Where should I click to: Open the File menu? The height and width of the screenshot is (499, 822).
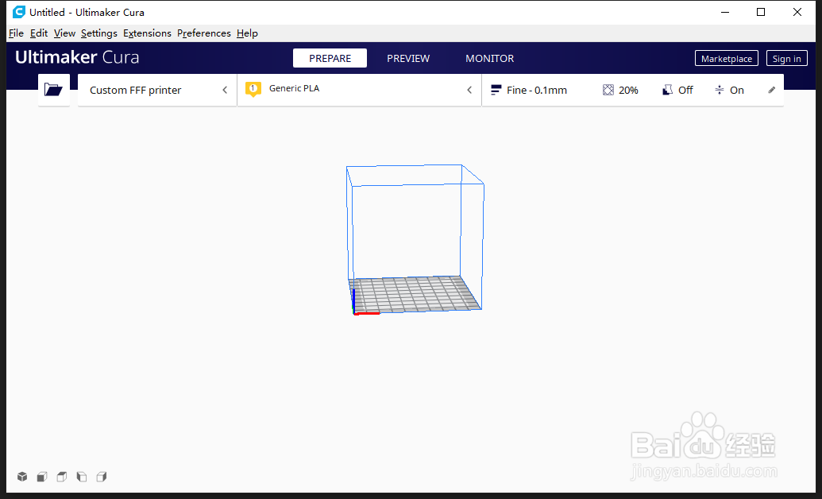pos(16,33)
